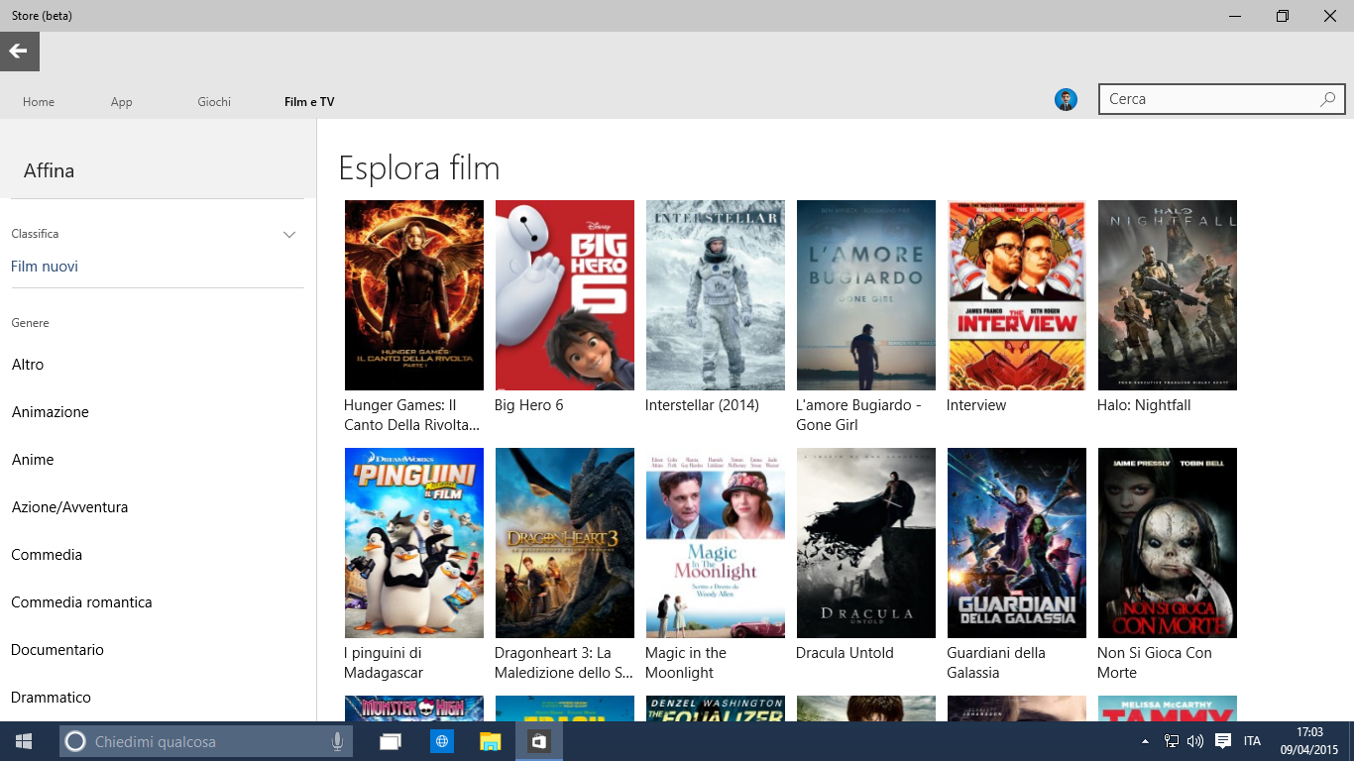The width and height of the screenshot is (1354, 761).
Task: Click the "Dracula Untold" title text
Action: pos(845,653)
